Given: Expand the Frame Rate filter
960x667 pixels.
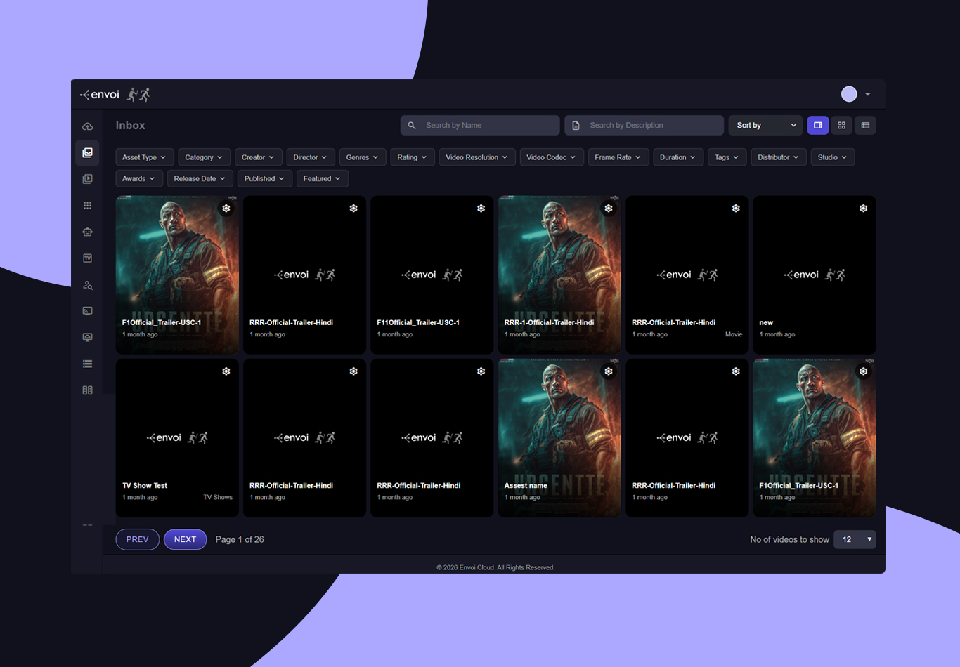Looking at the screenshot, I should pyautogui.click(x=618, y=157).
